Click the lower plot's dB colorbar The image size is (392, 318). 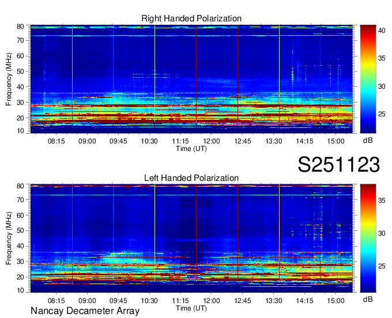(x=367, y=238)
